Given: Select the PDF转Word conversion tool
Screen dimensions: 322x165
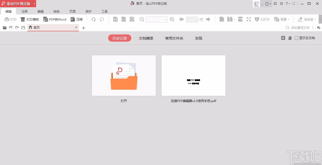Looking at the screenshot, I should click(54, 19).
